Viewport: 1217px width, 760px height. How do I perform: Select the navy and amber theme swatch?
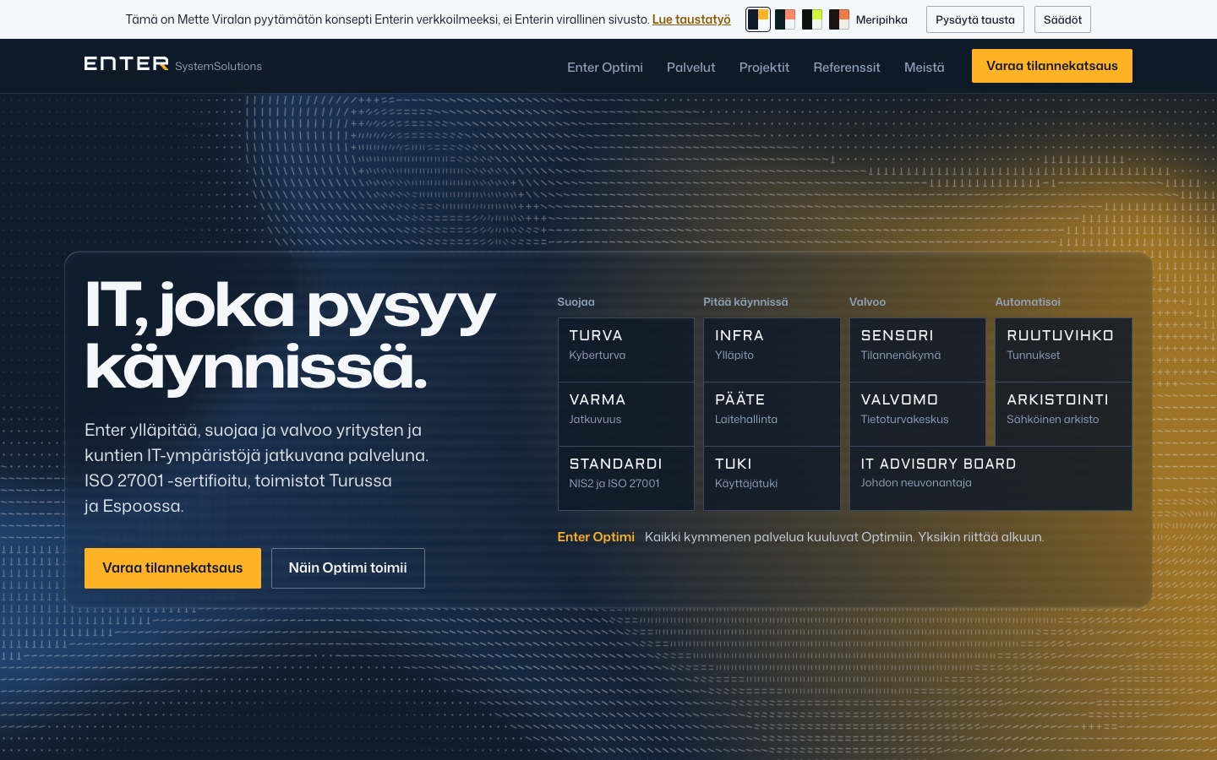pyautogui.click(x=758, y=19)
